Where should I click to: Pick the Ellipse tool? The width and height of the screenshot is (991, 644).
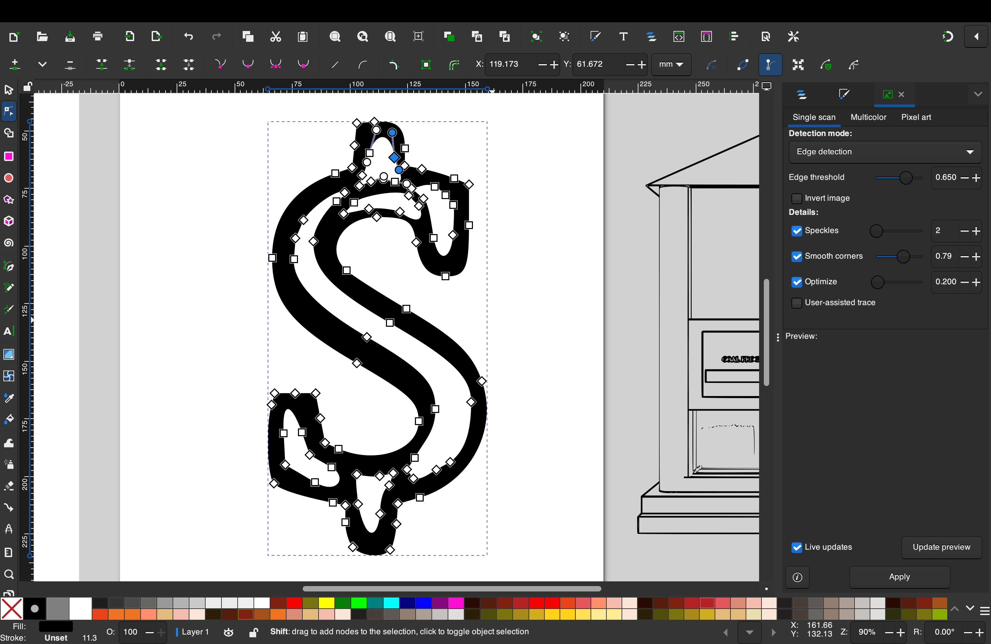(x=8, y=178)
